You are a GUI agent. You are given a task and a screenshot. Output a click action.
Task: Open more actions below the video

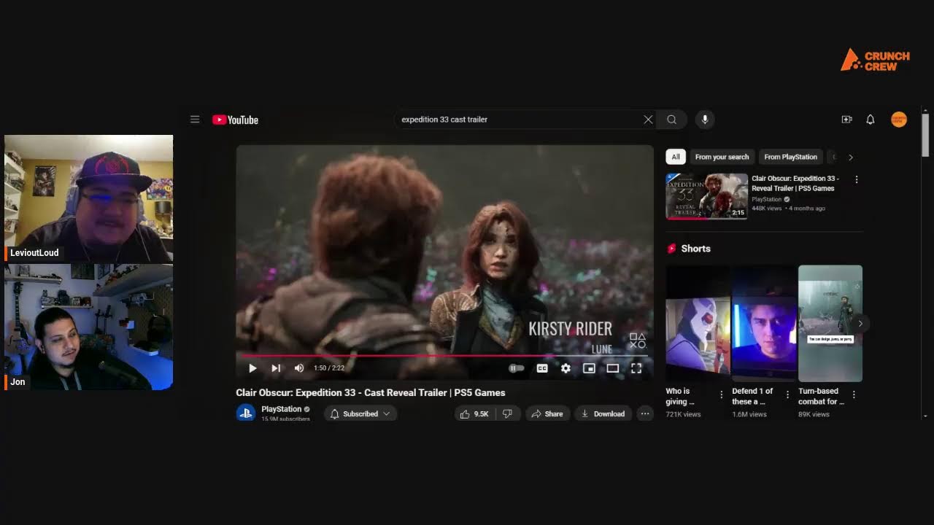tap(645, 413)
